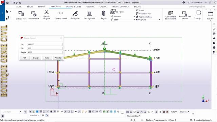Click Se connecter sign-in link
217x122 pixels.
(x=195, y=2)
